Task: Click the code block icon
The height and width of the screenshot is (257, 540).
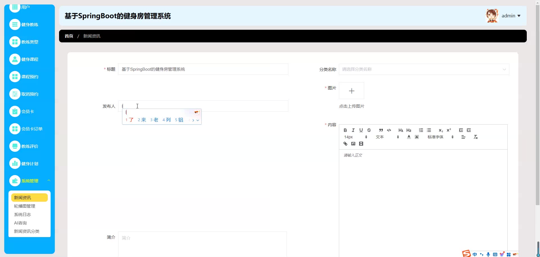Action: [x=389, y=130]
